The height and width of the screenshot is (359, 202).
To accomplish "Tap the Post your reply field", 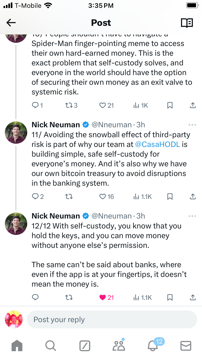I will pyautogui.click(x=112, y=320).
